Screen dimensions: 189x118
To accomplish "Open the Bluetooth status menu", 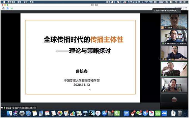I will tap(143, 2).
